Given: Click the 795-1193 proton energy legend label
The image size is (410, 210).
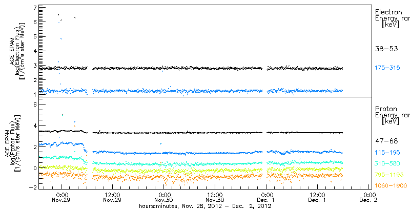Looking at the screenshot, I should pyautogui.click(x=389, y=175).
